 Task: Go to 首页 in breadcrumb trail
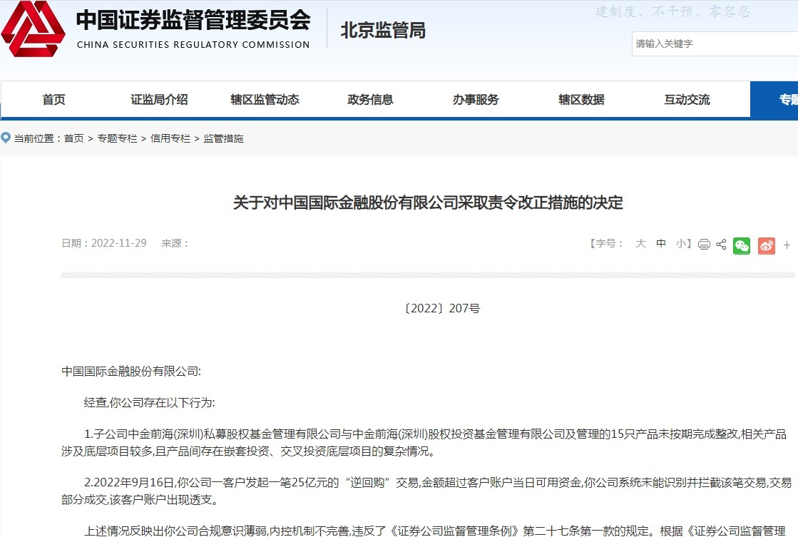(x=73, y=138)
